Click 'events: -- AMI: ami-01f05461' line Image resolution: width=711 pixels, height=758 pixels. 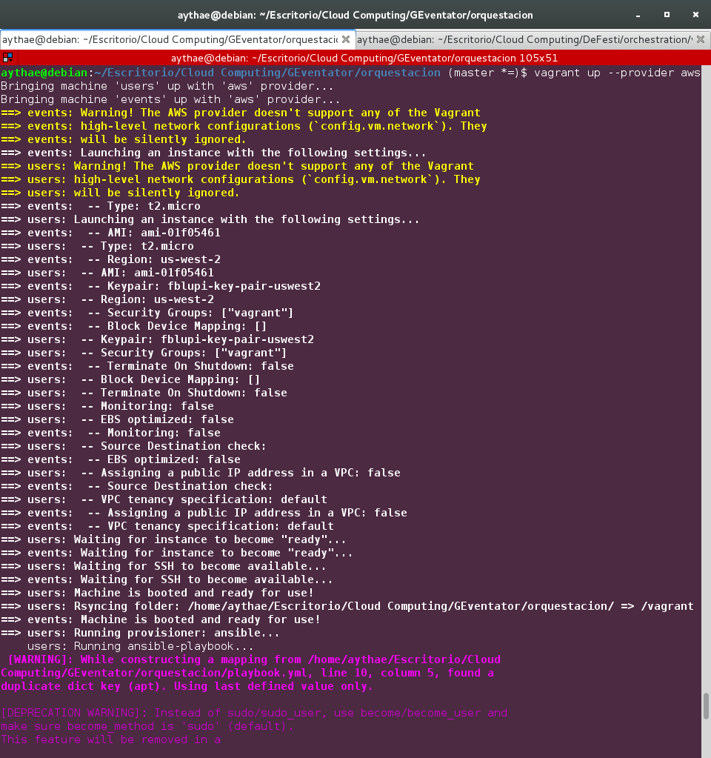(110, 233)
